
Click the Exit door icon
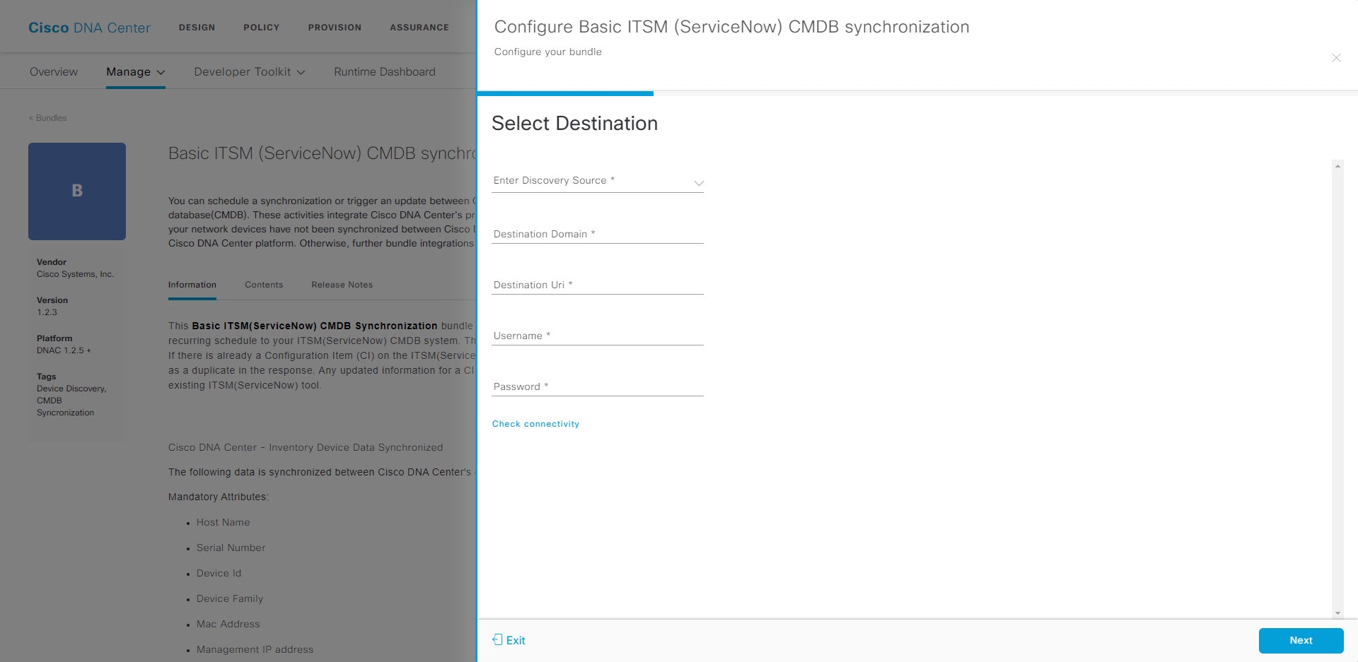(x=498, y=639)
